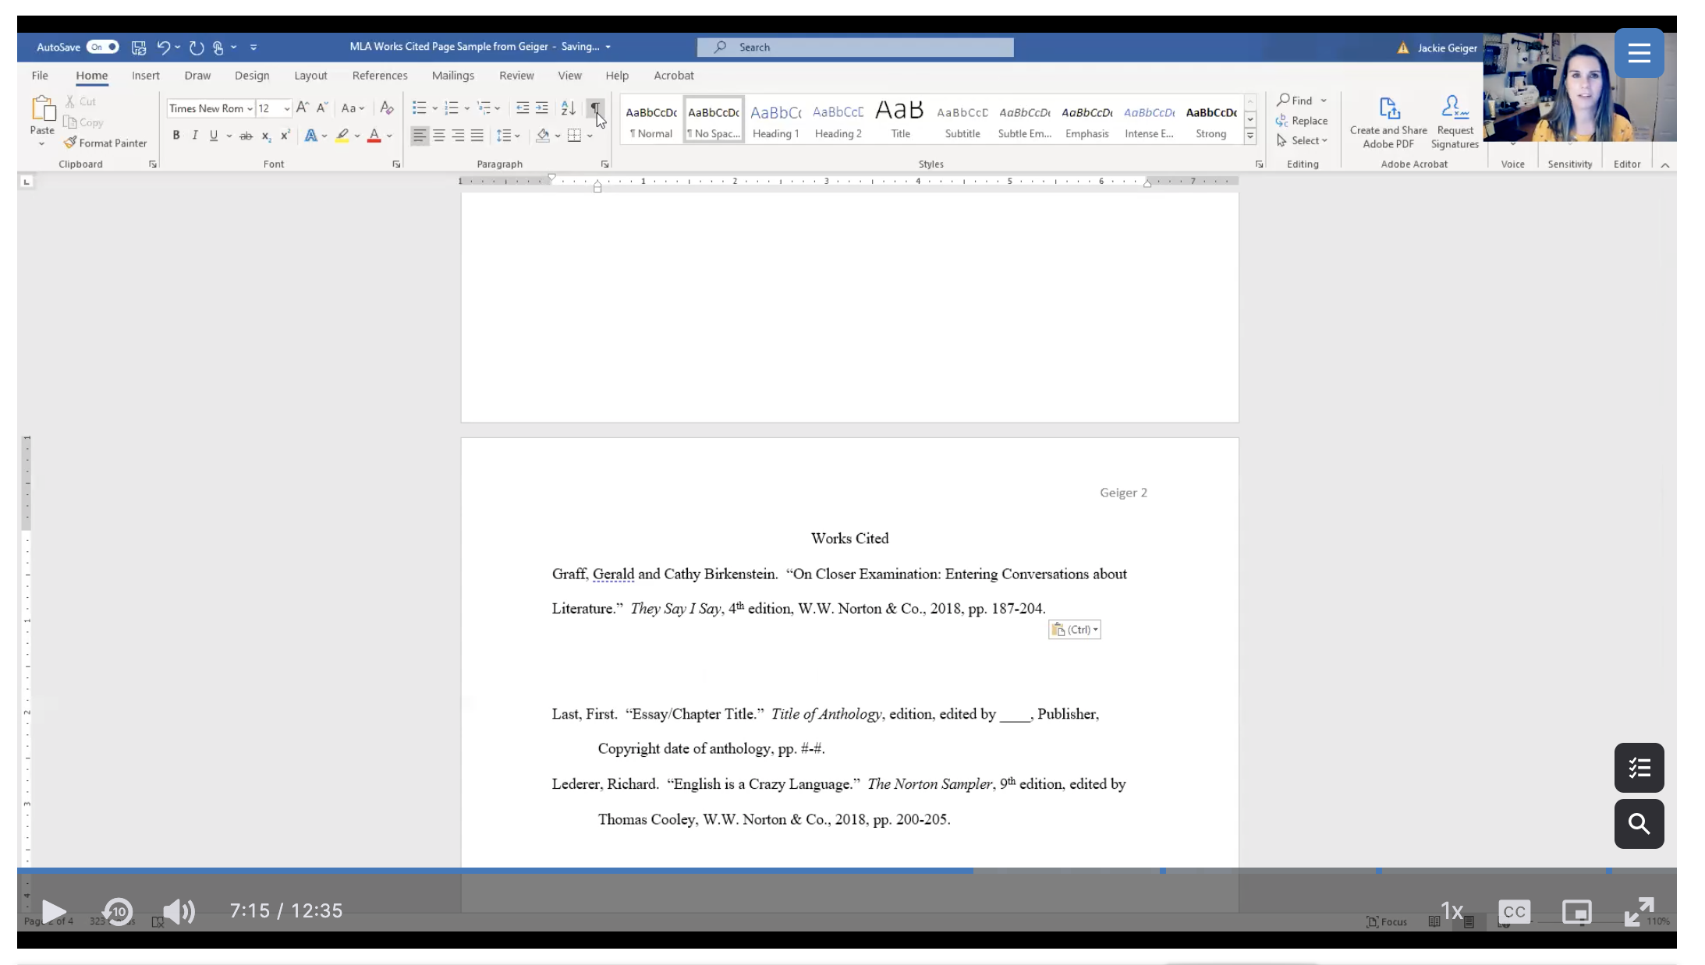Click the Clear All Formatting icon
This screenshot has width=1705, height=965.
[386, 108]
